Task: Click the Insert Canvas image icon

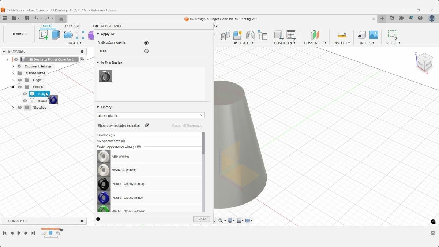Action: pyautogui.click(x=374, y=35)
